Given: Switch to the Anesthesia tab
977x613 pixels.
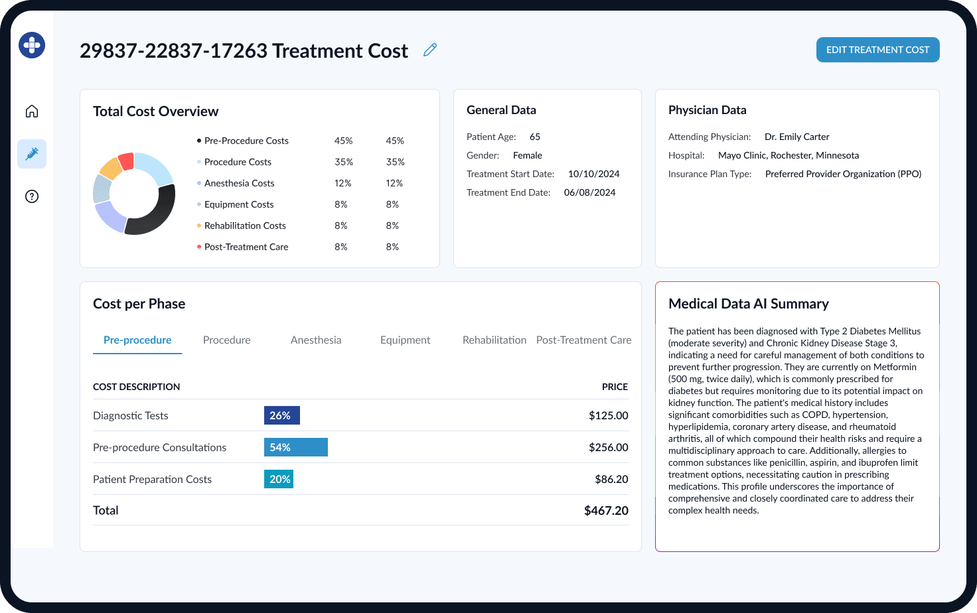Looking at the screenshot, I should click(x=316, y=340).
